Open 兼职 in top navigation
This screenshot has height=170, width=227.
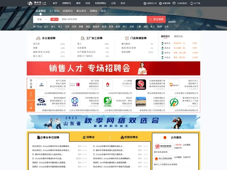tap(78, 3)
